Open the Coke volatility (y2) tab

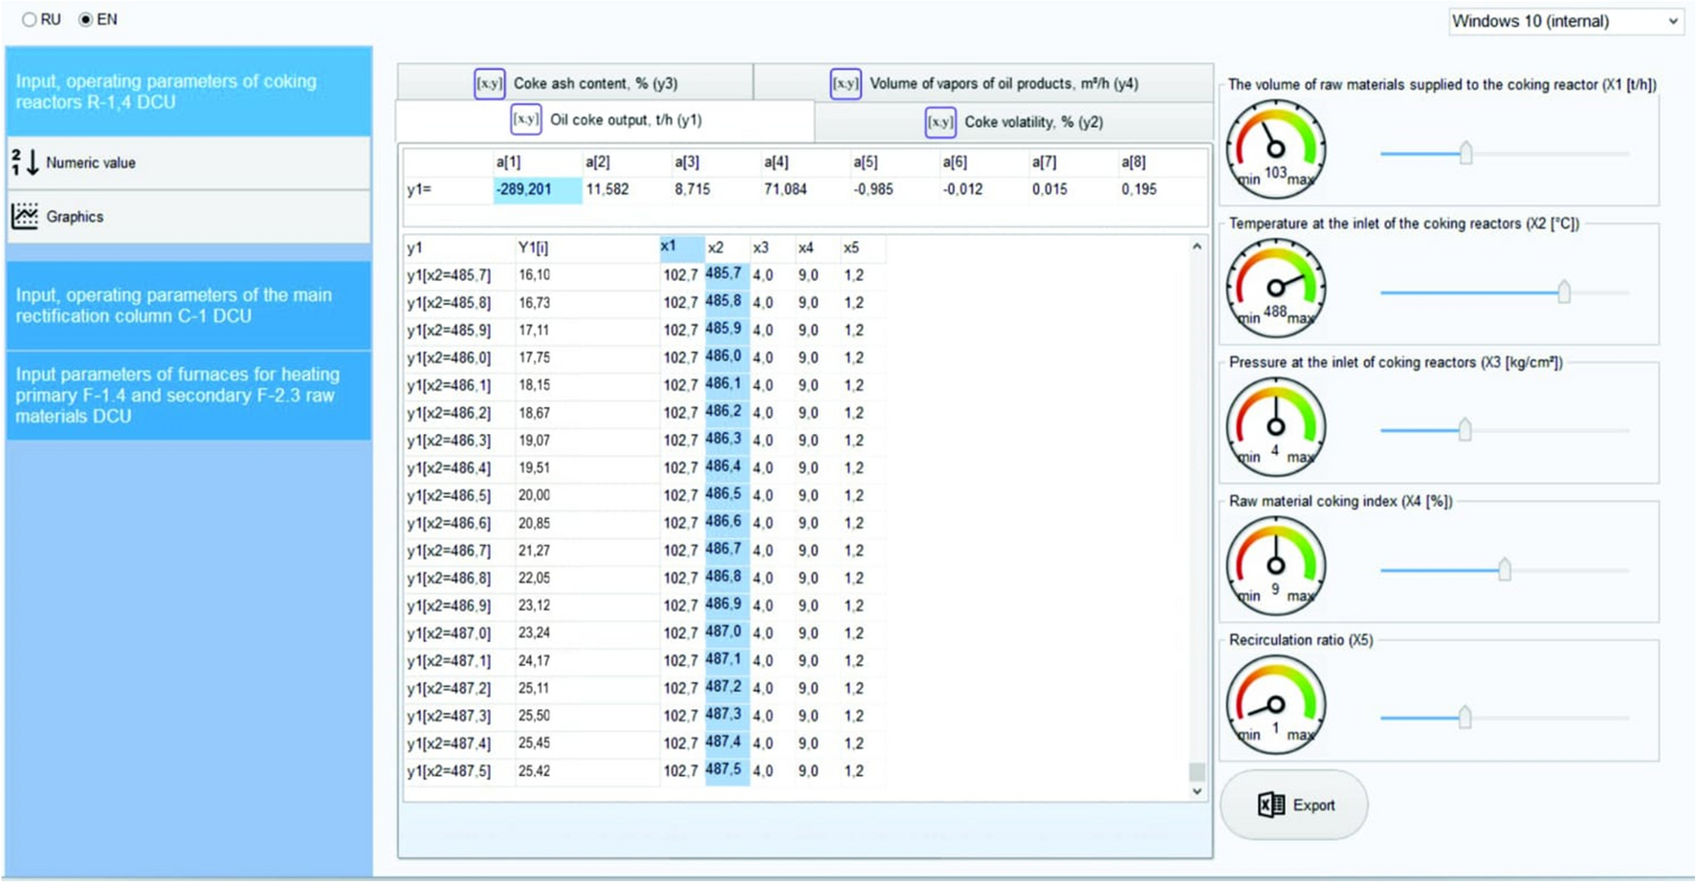pos(1014,122)
